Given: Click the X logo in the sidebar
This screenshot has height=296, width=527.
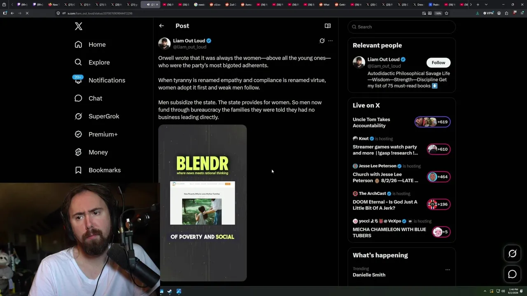Looking at the screenshot, I should click(x=79, y=27).
